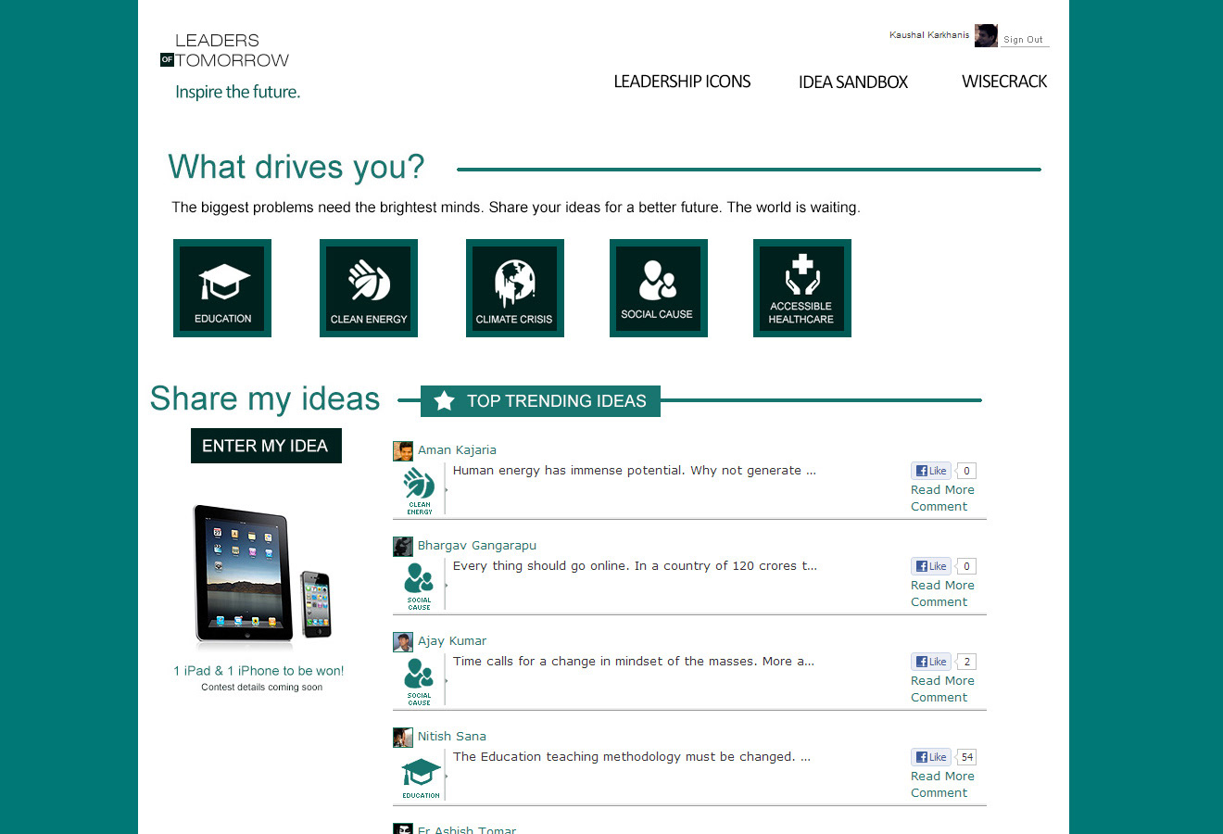Like Ajay Kumar's idea on Facebook
Screen dimensions: 1223x834
pos(931,662)
